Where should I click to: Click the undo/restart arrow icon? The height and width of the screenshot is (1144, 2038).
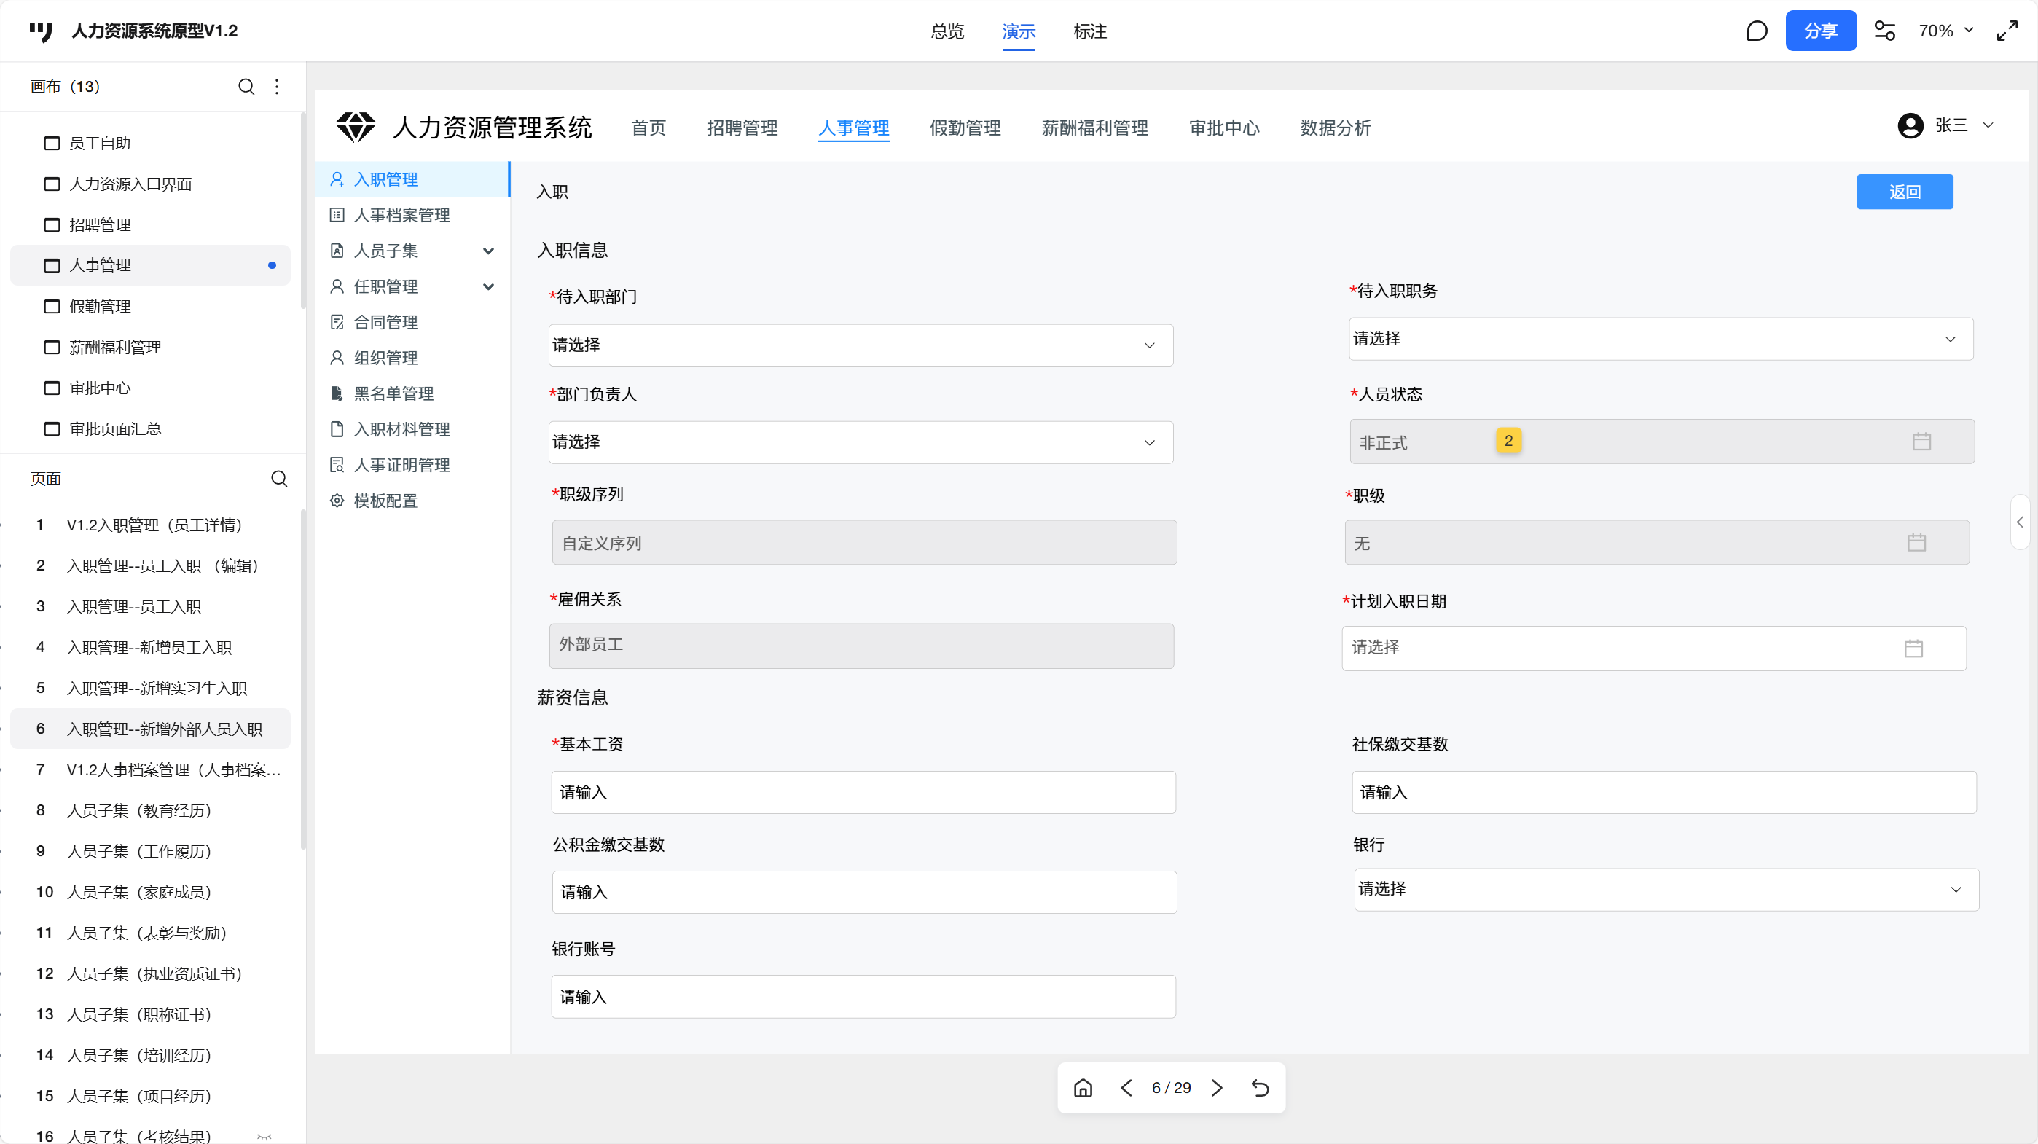click(x=1261, y=1088)
